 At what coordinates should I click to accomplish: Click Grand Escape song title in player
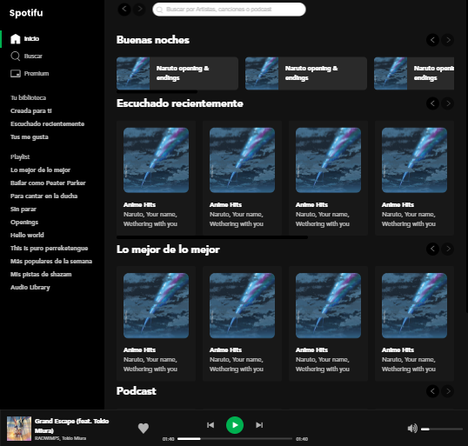(71, 426)
